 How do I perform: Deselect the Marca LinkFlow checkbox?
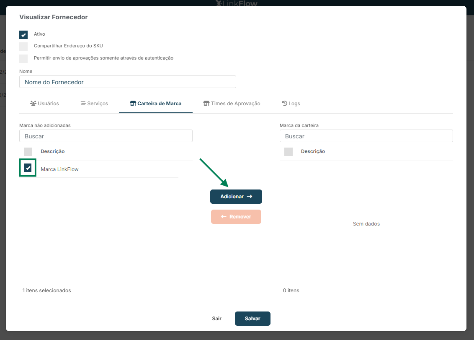tap(28, 168)
